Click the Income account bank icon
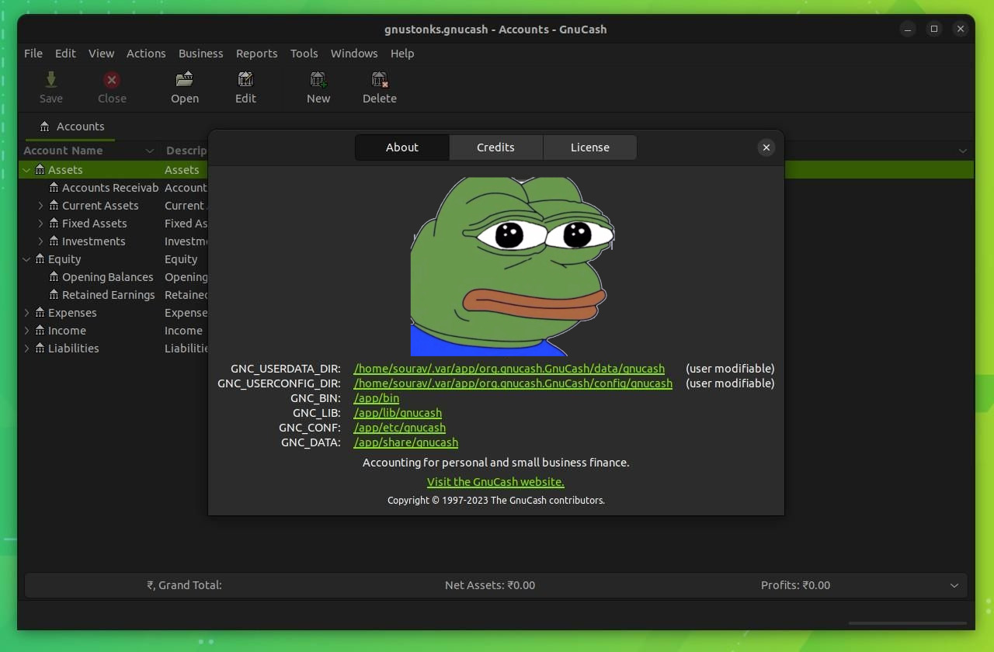994x652 pixels. point(40,331)
